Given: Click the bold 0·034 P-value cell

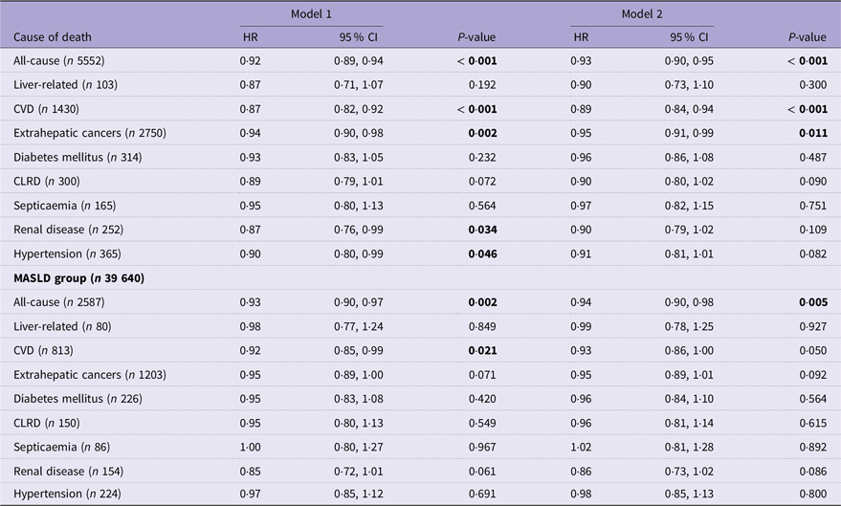Looking at the screenshot, I should coord(483,230).
